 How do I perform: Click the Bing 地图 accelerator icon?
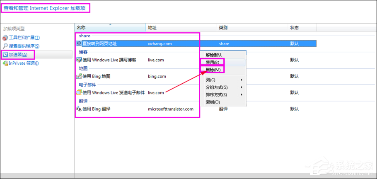click(x=79, y=76)
